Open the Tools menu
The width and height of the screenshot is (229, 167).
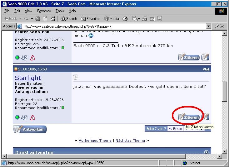60,11
